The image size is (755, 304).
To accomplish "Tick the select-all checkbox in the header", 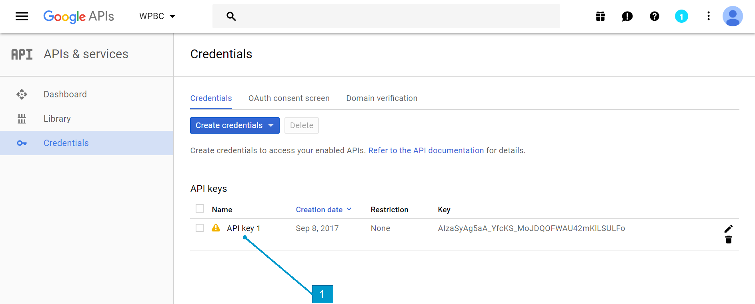I will (200, 209).
